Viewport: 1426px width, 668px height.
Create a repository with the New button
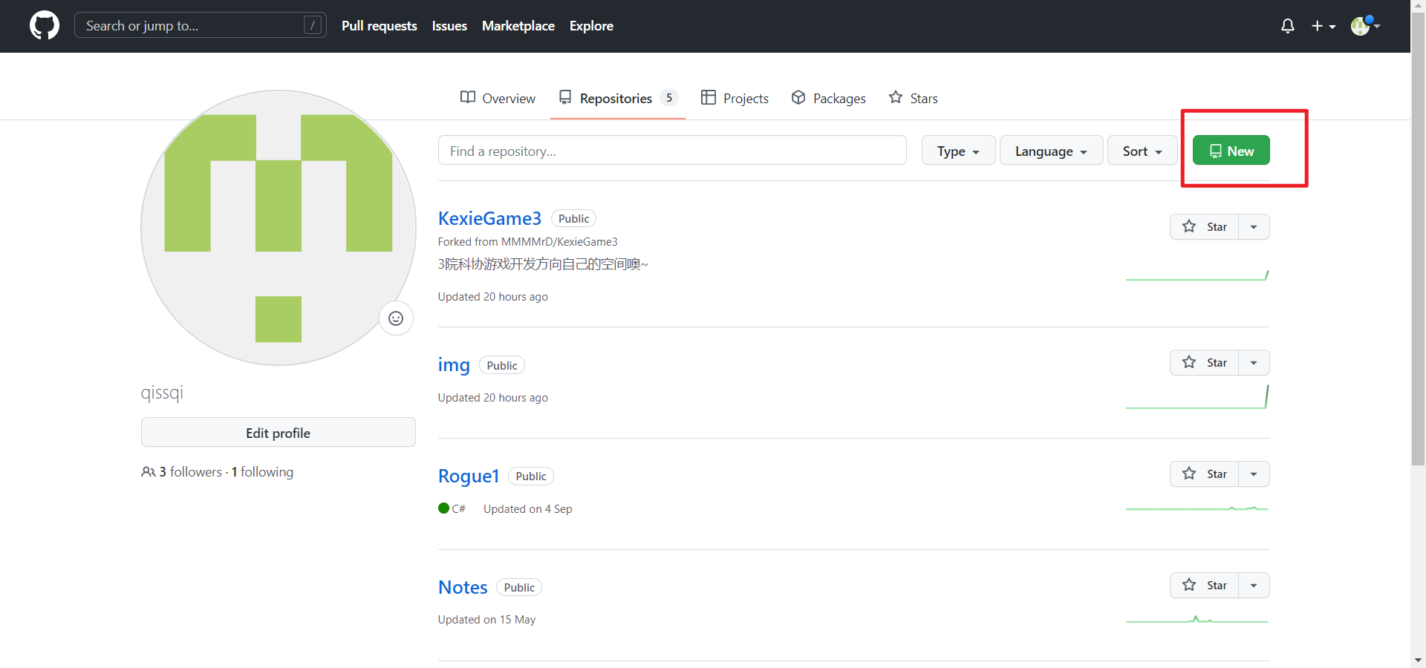point(1231,151)
